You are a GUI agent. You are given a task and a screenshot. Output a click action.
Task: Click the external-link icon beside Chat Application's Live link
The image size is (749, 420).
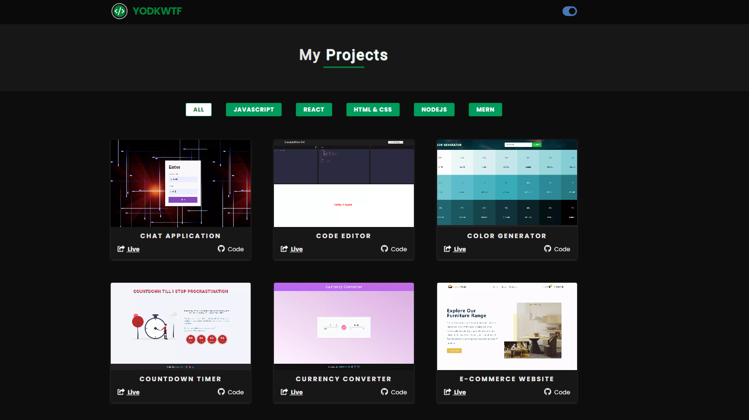point(120,249)
